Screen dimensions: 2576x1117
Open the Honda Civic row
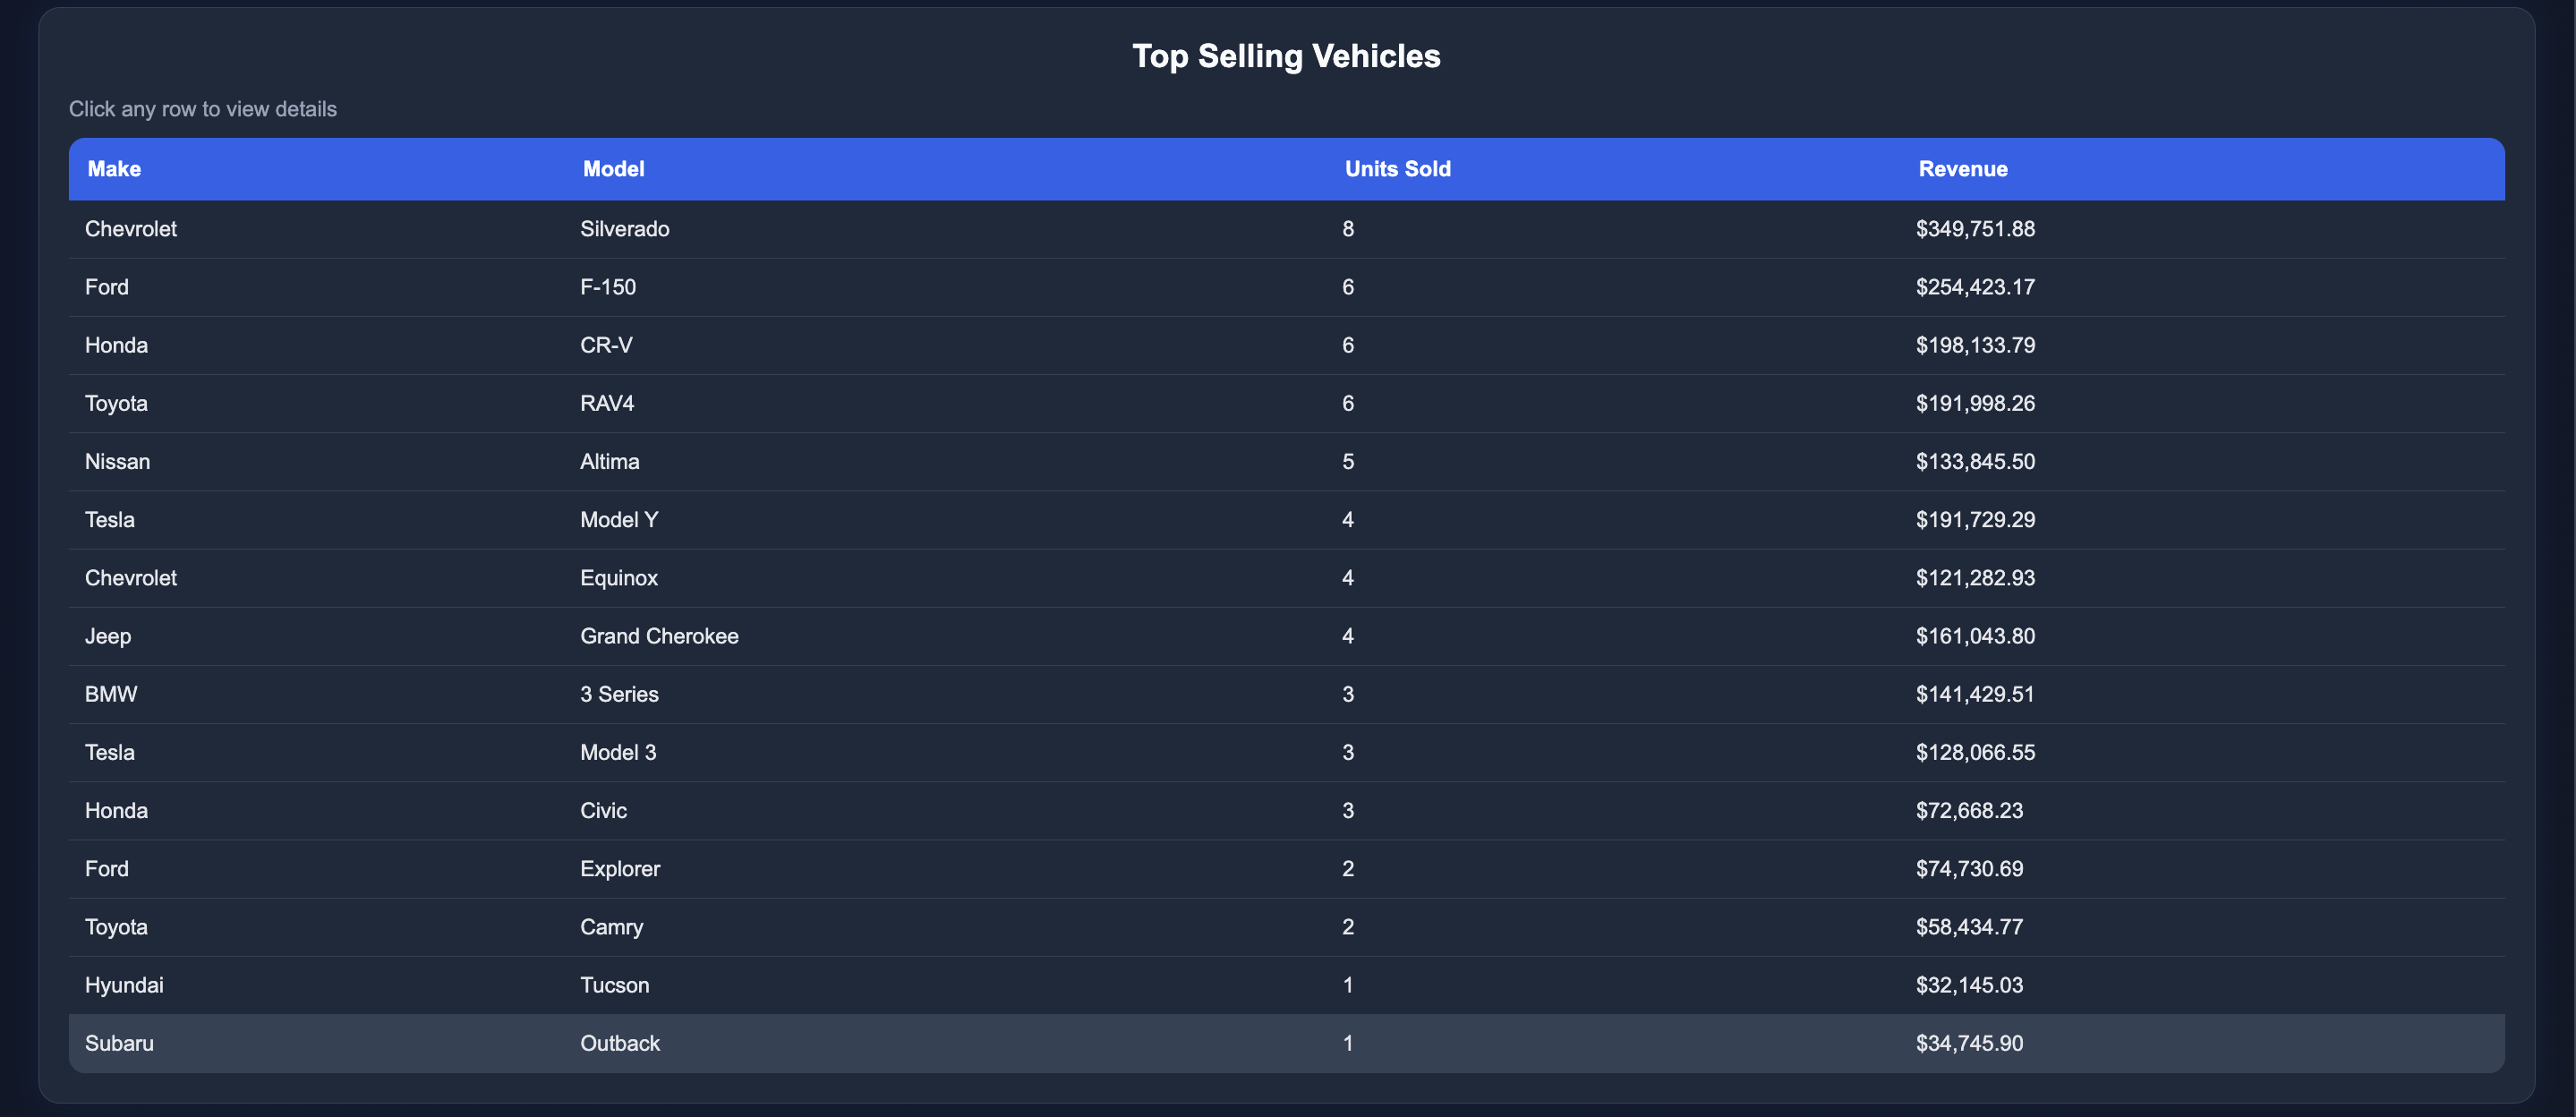[x=1286, y=810]
